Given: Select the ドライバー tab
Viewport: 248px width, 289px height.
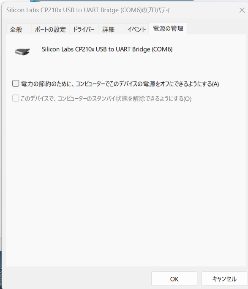Looking at the screenshot, I should pos(84,29).
